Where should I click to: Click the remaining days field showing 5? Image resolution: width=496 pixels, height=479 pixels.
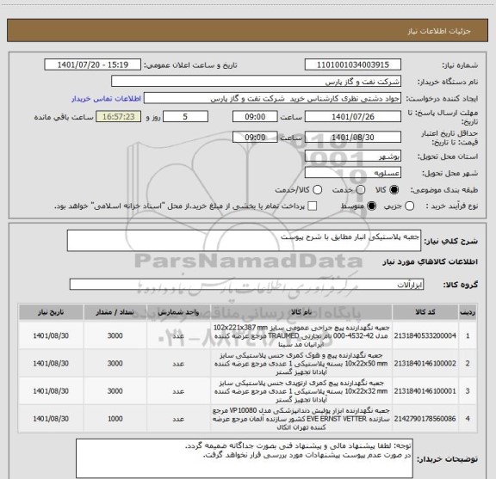185,117
